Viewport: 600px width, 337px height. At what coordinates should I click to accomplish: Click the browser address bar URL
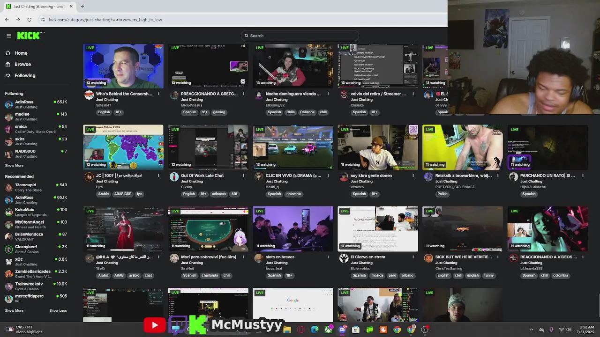click(105, 20)
